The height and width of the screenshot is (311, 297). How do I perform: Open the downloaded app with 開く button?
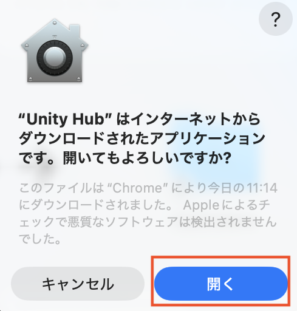pyautogui.click(x=221, y=284)
